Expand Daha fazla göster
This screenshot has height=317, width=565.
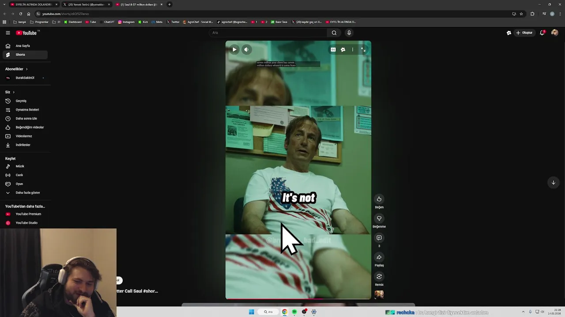coord(25,193)
